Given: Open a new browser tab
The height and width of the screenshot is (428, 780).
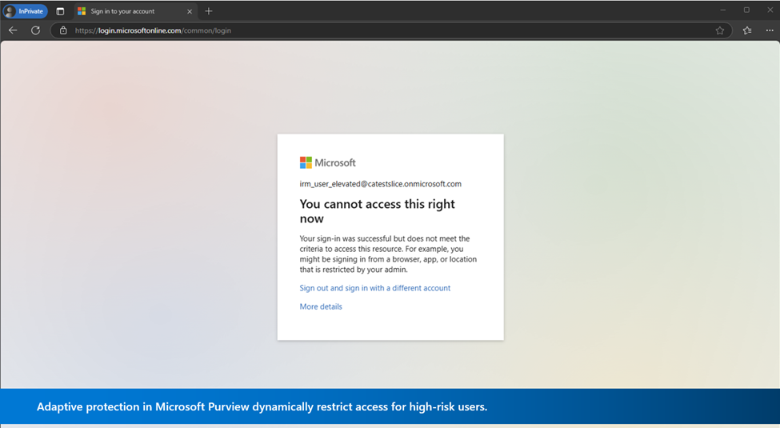Looking at the screenshot, I should click(209, 11).
